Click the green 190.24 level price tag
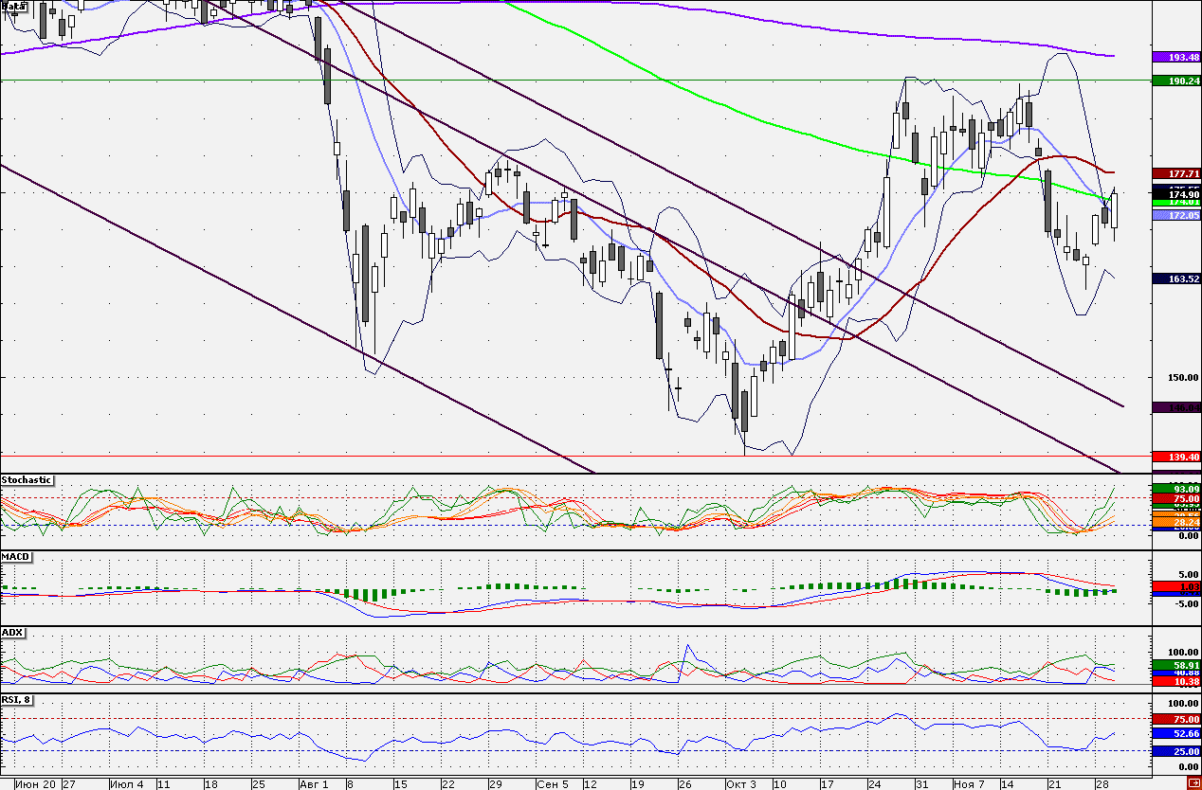This screenshot has width=1202, height=790. coord(1176,81)
